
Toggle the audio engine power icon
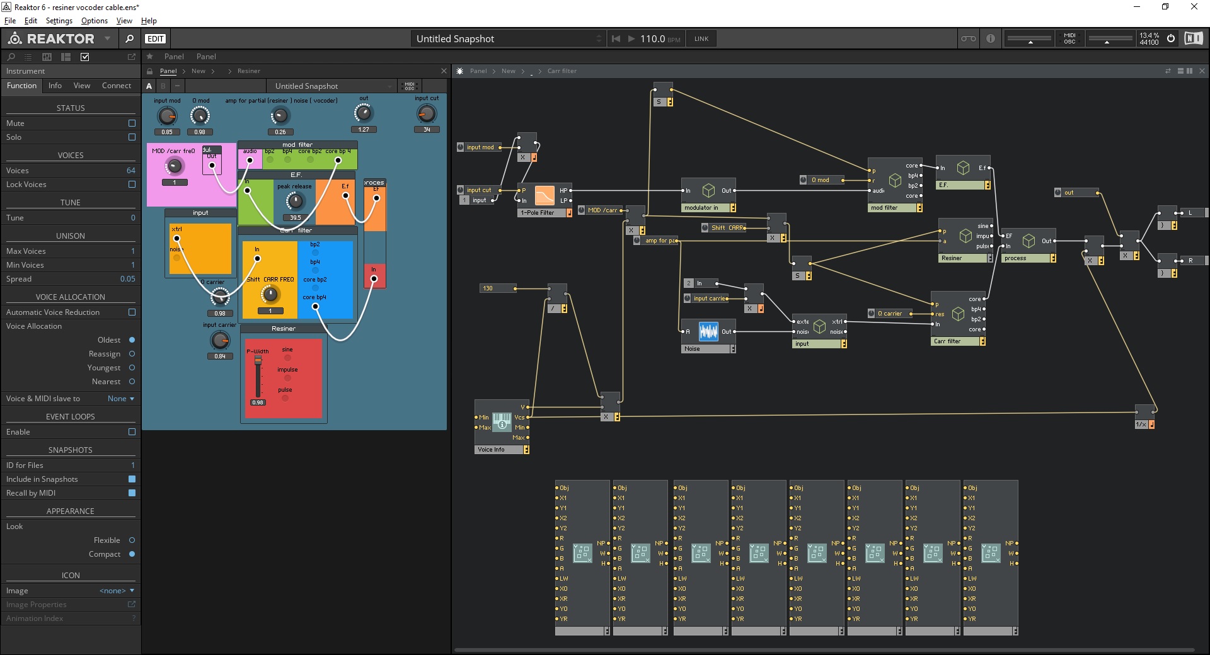(1171, 38)
